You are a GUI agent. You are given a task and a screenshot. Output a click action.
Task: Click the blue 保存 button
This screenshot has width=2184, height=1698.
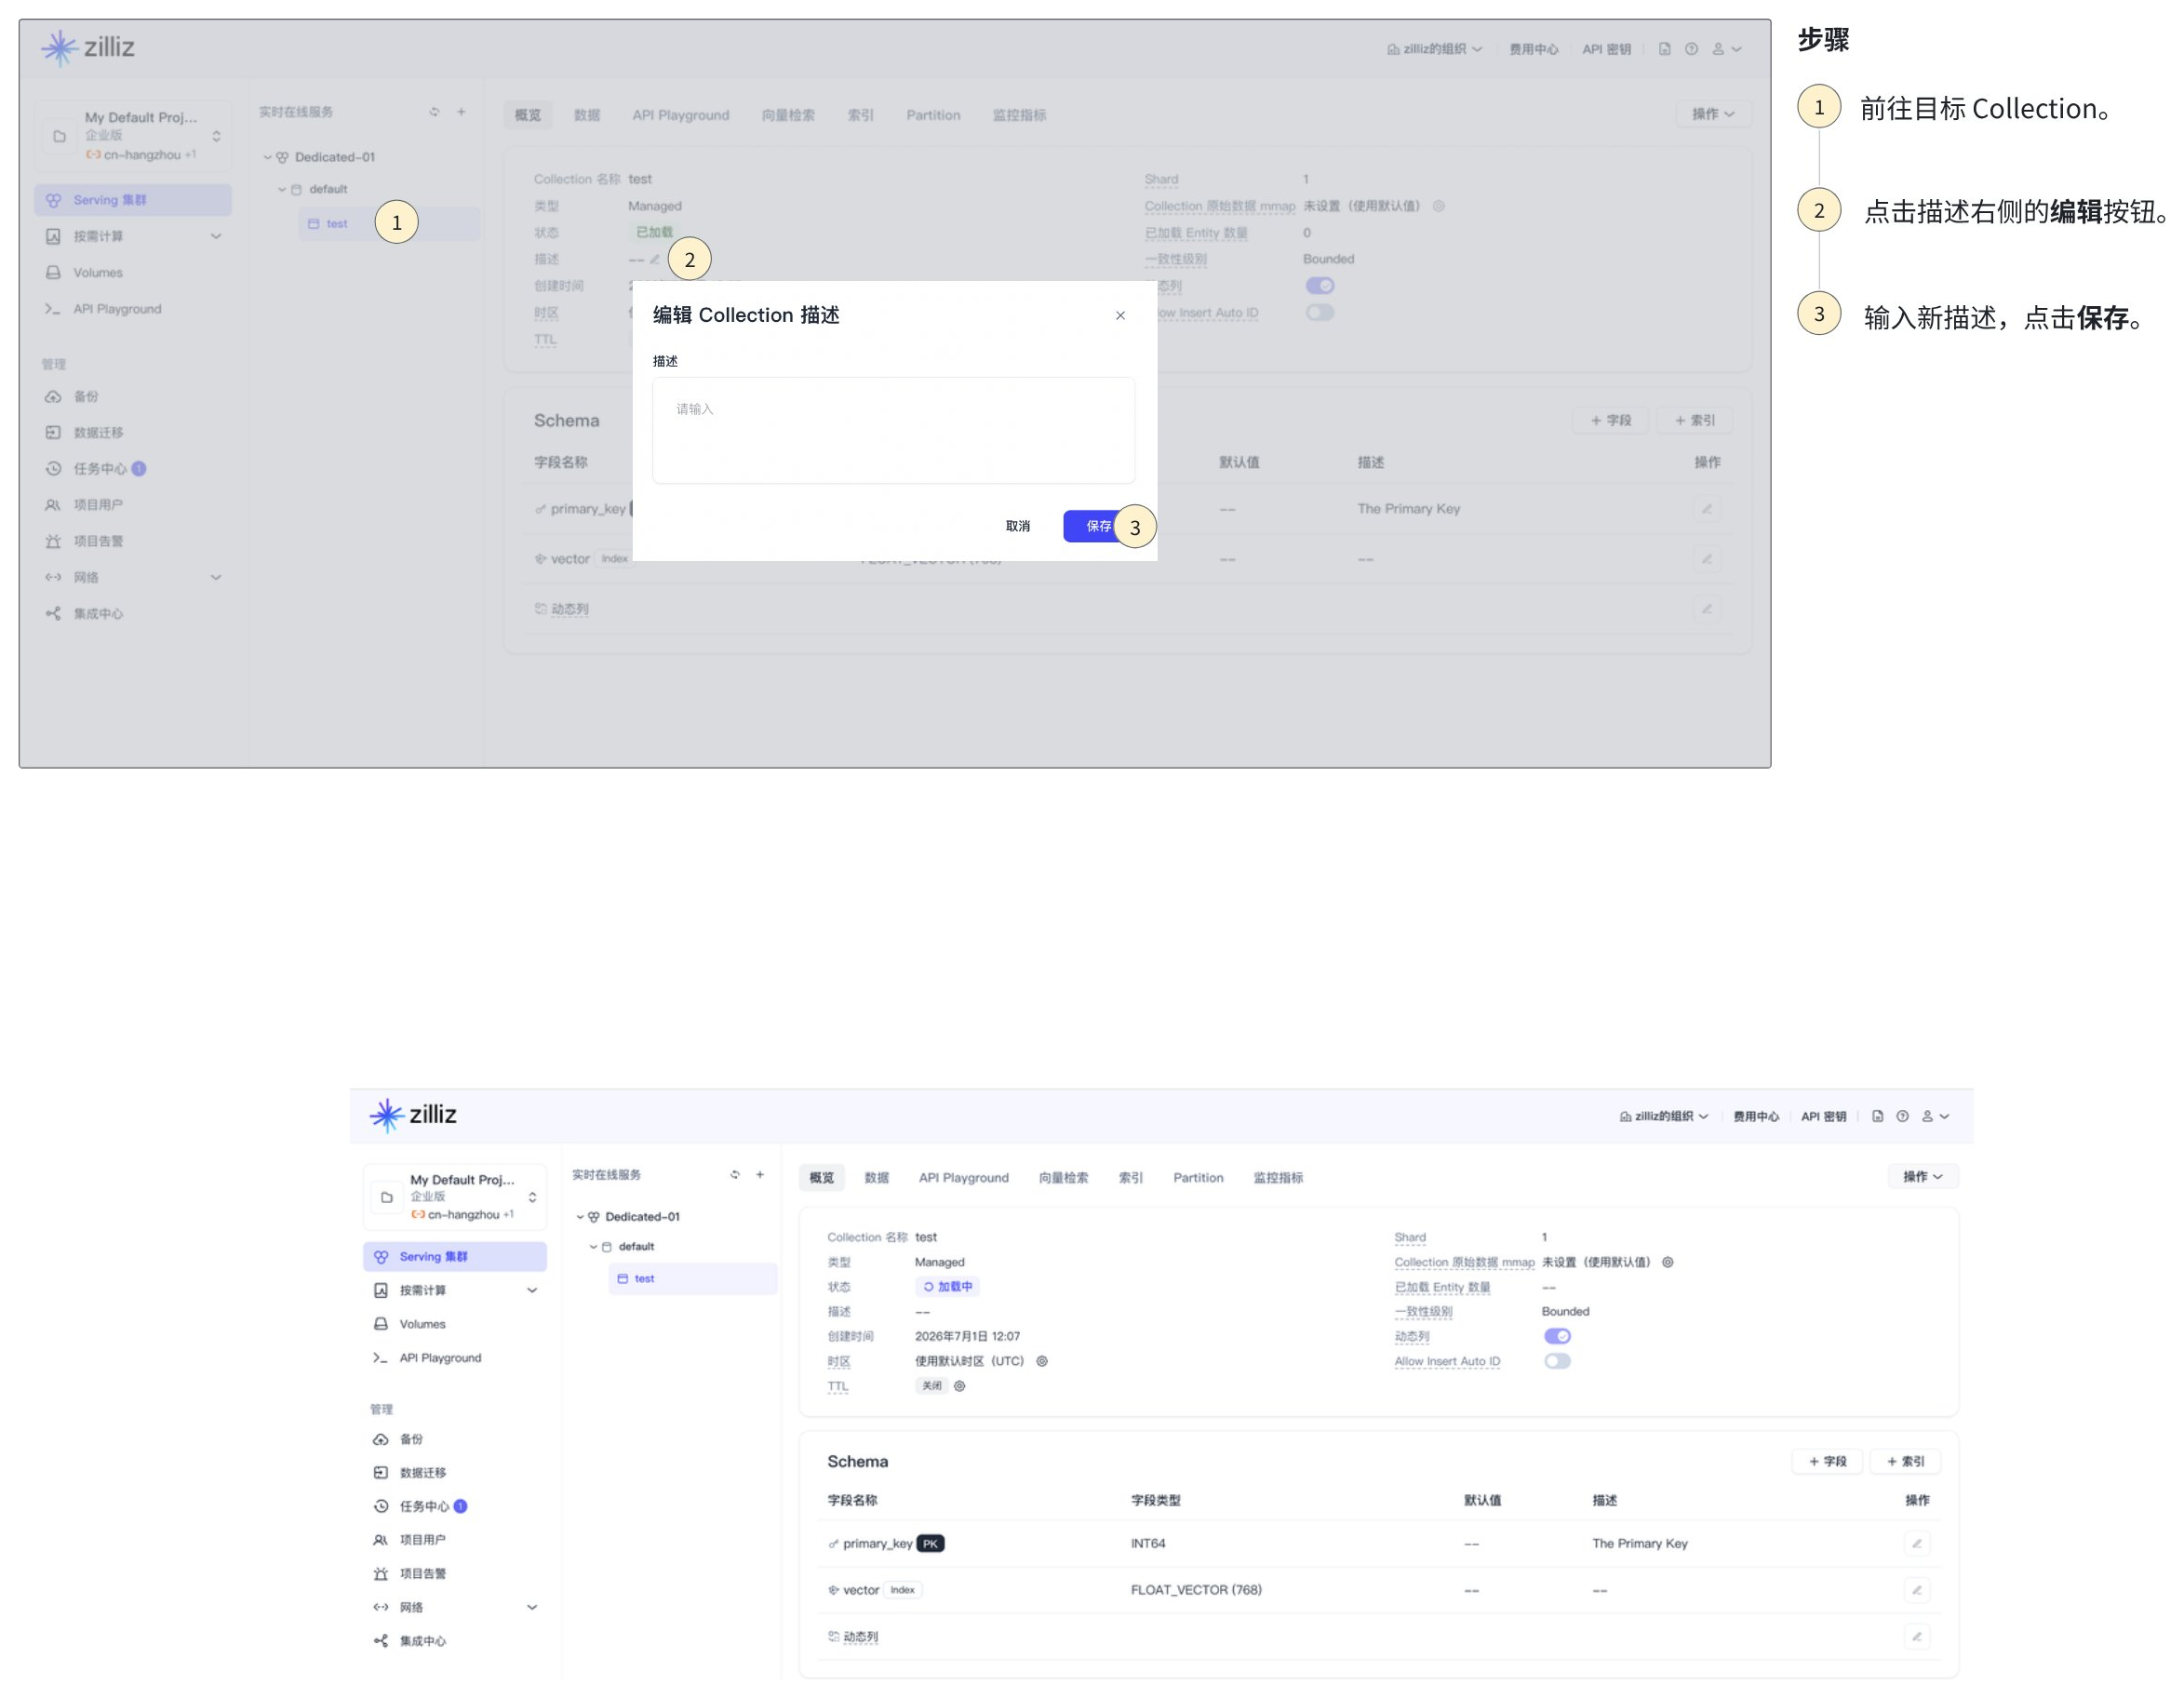(x=1097, y=526)
